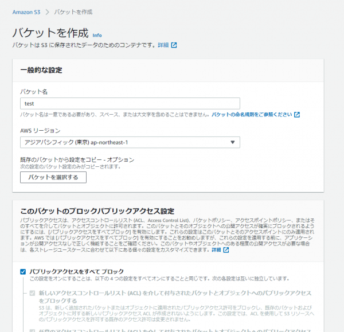Click the external link icon after naming rules
The image size is (344, 332).
coord(297,115)
